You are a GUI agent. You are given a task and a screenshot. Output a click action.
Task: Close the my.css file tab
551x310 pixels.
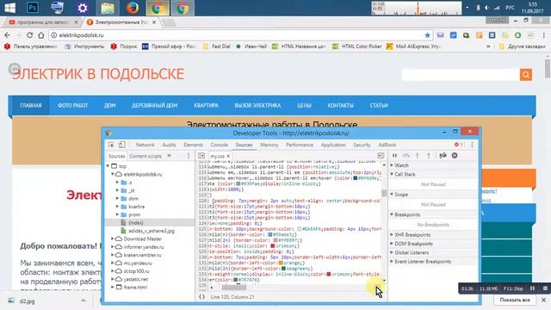pyautogui.click(x=228, y=156)
